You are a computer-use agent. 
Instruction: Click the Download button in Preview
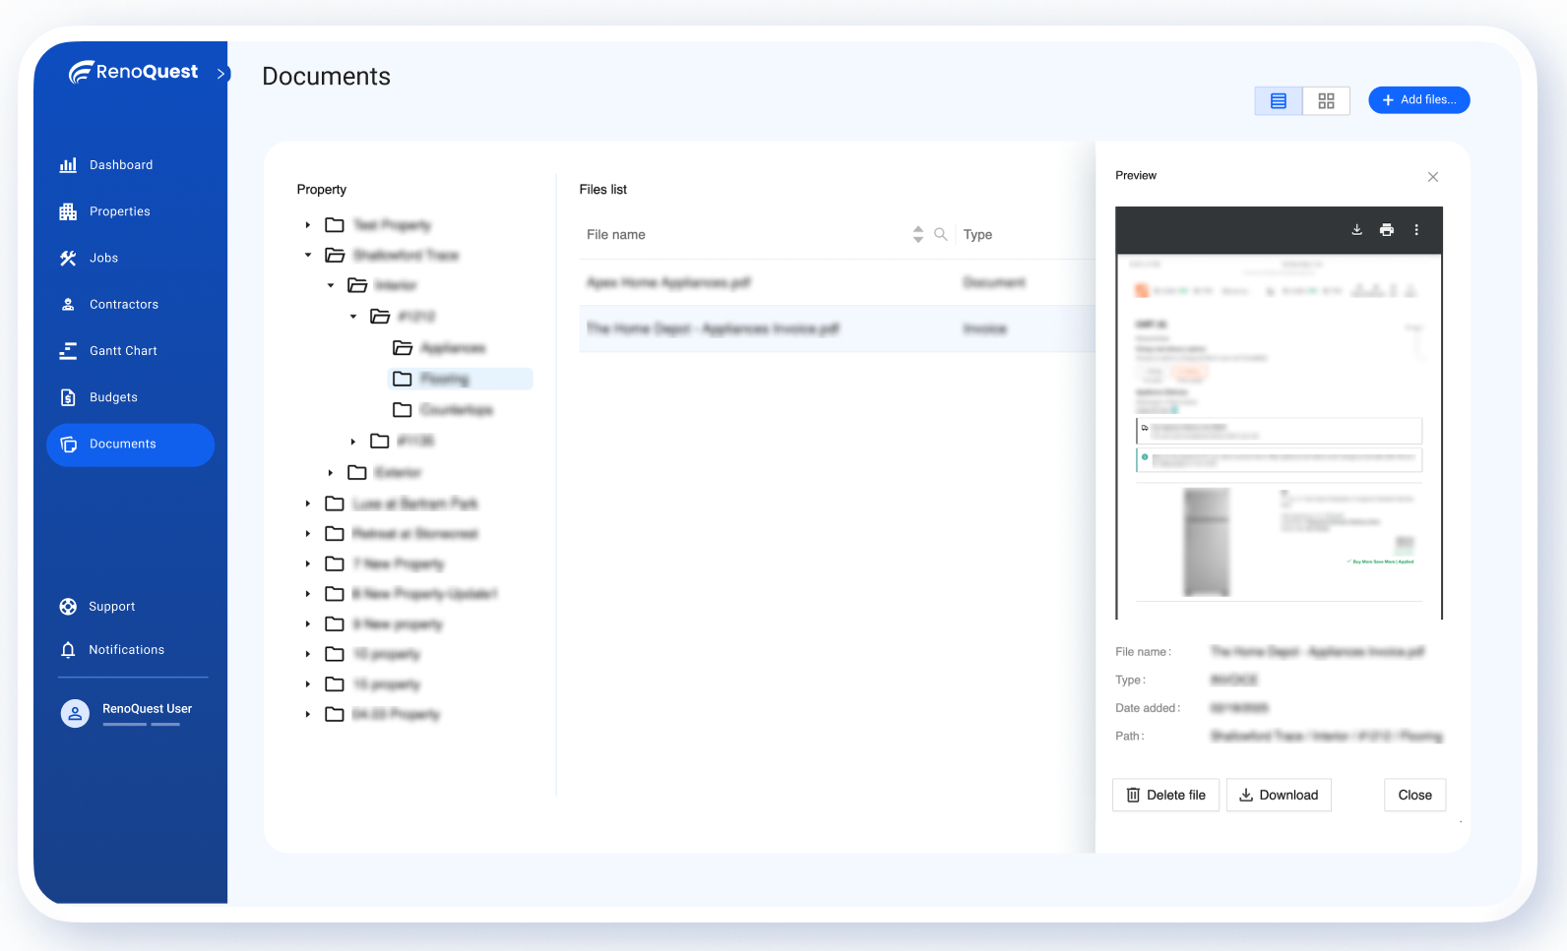point(1279,795)
